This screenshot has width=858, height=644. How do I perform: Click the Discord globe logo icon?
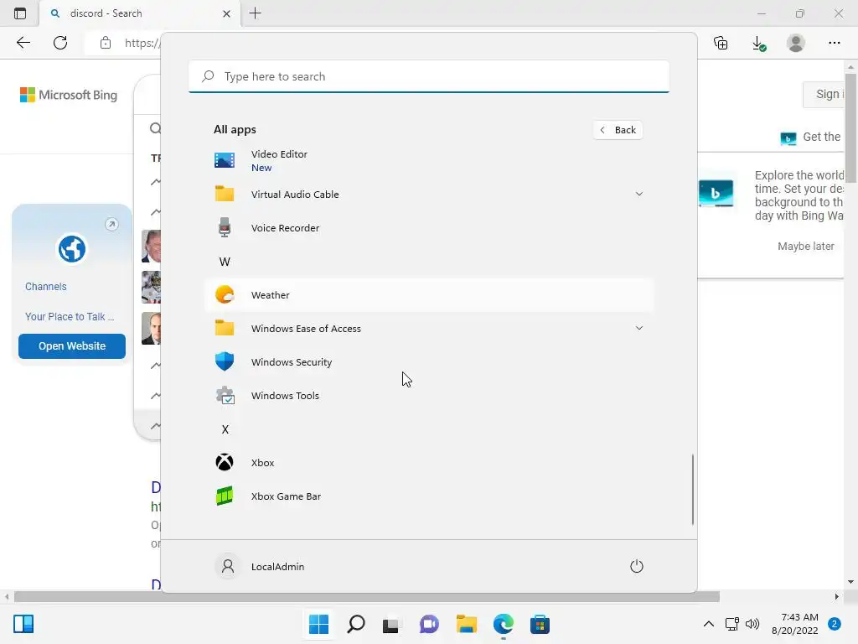72,249
